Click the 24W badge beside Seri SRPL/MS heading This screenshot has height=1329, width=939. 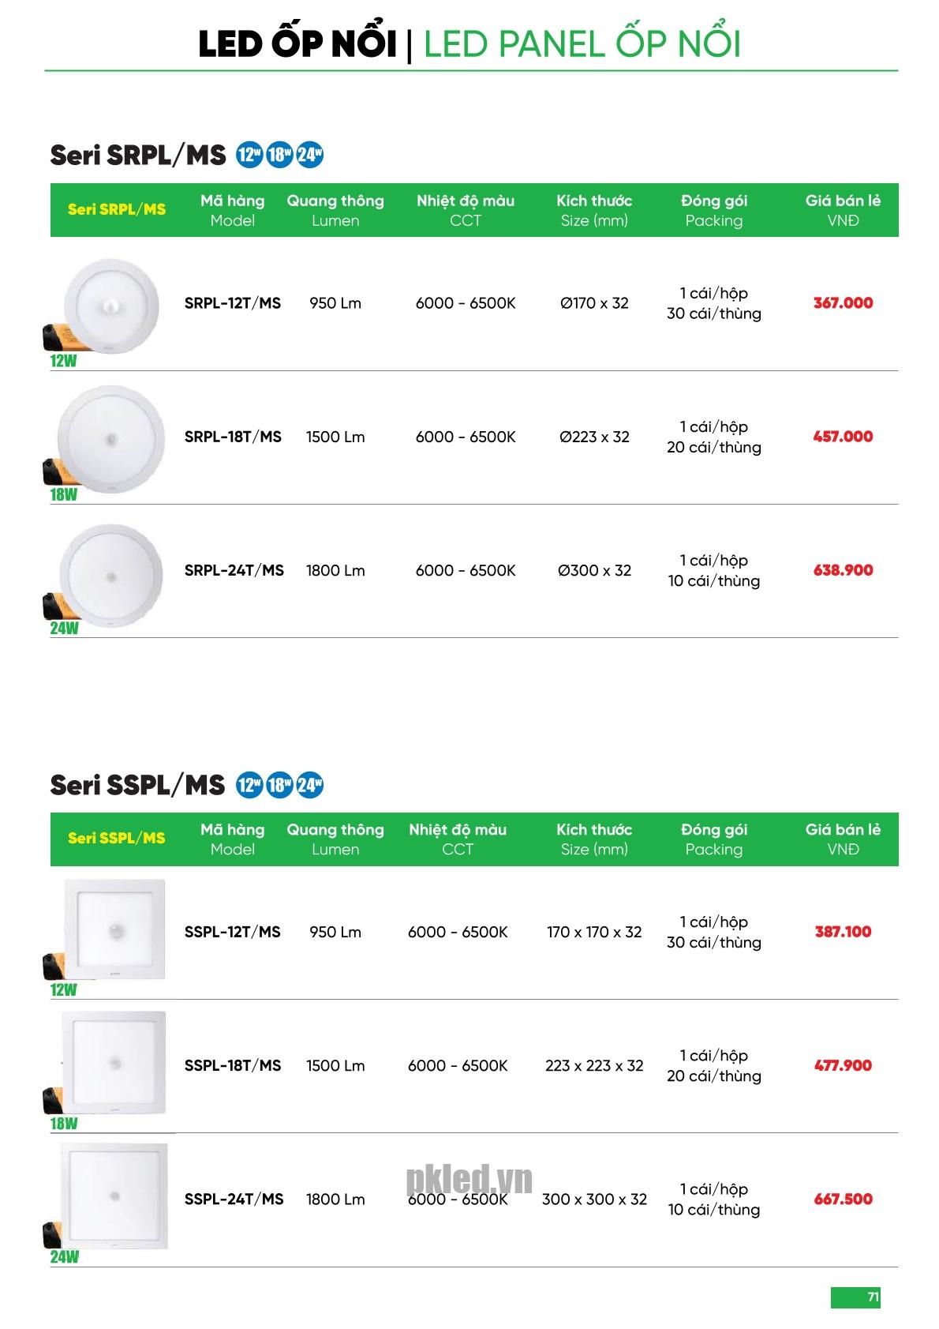coord(309,155)
